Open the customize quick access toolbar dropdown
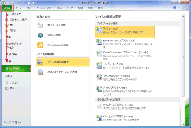191x128 pixels. 38,3
